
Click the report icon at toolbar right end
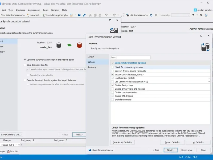[206, 15]
